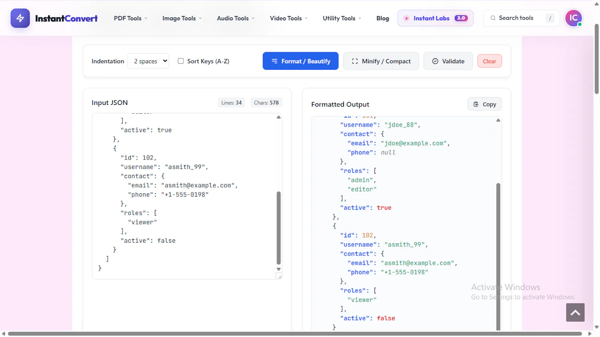This screenshot has height=337, width=600.
Task: Open Instant Labs 2.0
Action: (435, 18)
